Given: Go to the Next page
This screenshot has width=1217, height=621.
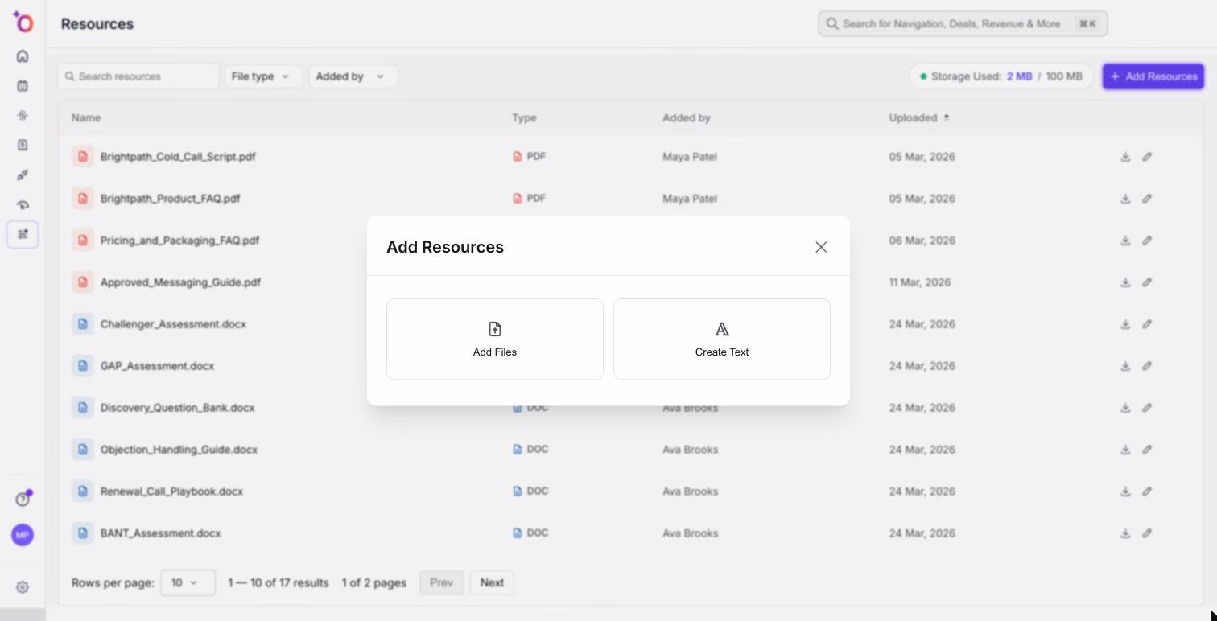Looking at the screenshot, I should click(492, 582).
